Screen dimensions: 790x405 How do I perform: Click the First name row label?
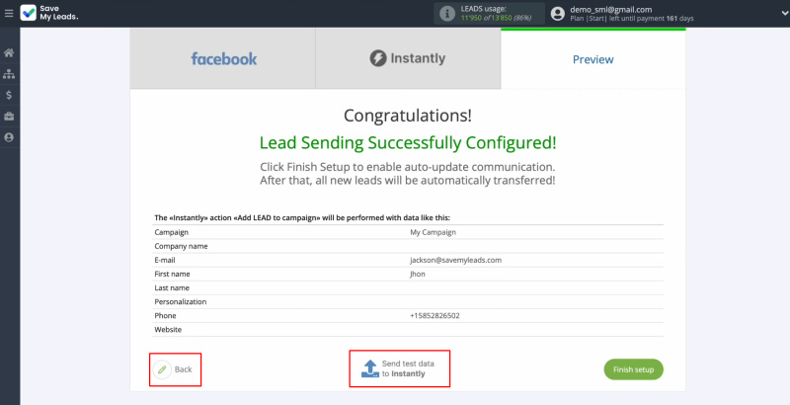click(x=172, y=274)
